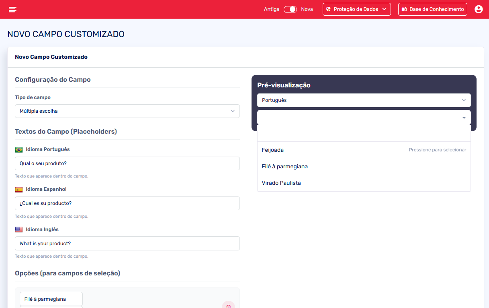This screenshot has width=489, height=308.
Task: Toggle the Antiga/Nova version switch
Action: 290,9
